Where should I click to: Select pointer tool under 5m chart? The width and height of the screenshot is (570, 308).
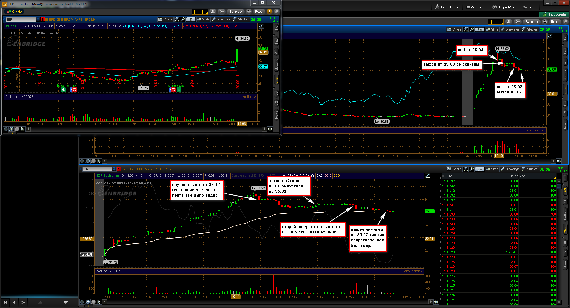tap(99, 161)
